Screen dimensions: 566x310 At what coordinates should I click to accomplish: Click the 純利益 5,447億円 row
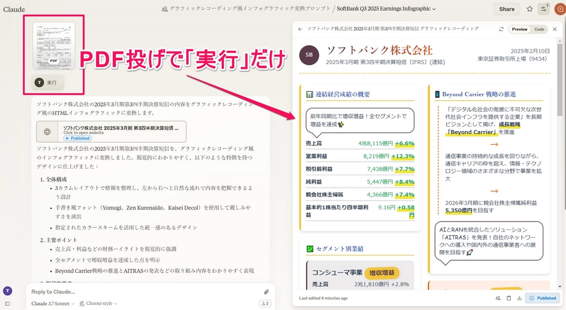click(x=360, y=182)
